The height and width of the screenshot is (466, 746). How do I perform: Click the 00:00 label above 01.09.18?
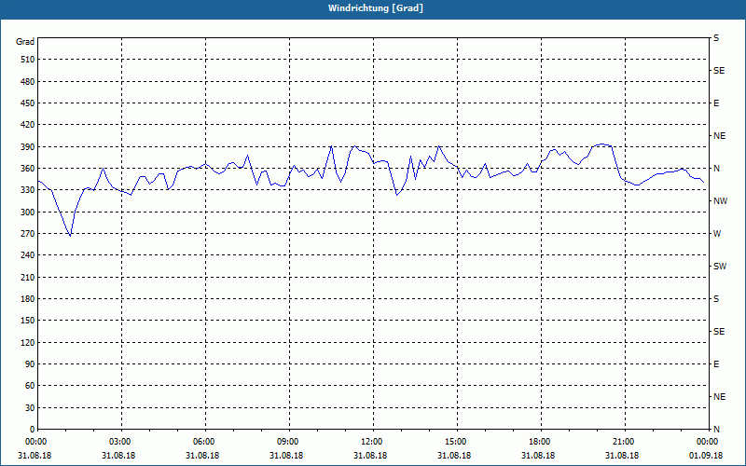point(708,442)
